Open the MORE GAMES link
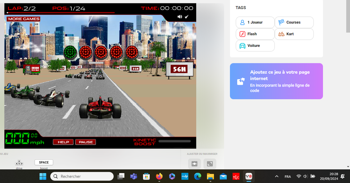350x183 pixels. pyautogui.click(x=24, y=19)
